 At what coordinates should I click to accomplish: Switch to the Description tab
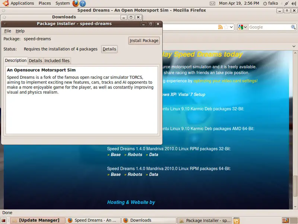pyautogui.click(x=16, y=60)
